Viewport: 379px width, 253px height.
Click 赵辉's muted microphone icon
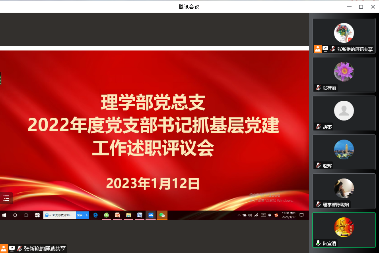pos(318,165)
